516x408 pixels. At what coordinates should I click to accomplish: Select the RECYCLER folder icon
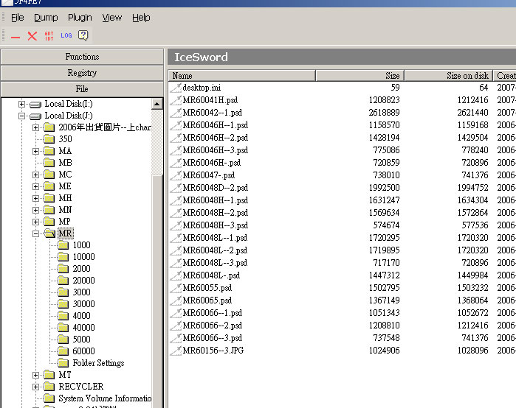(x=49, y=387)
